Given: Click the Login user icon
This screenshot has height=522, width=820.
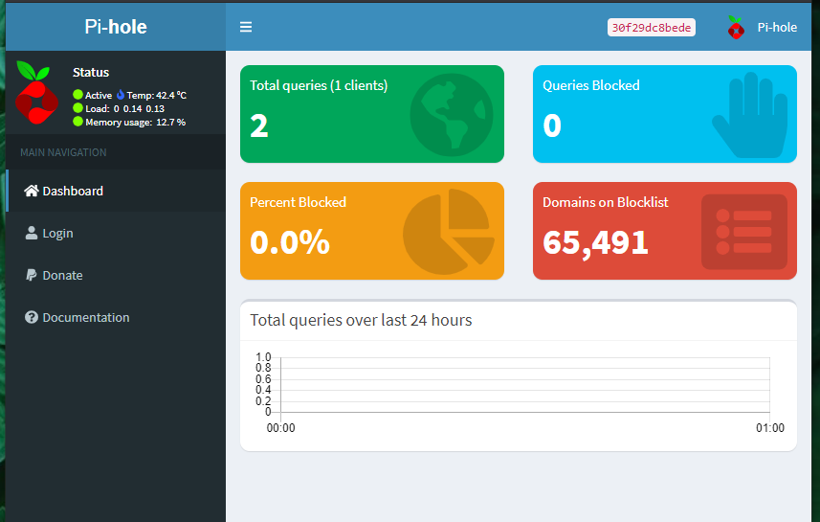Looking at the screenshot, I should click(x=32, y=233).
